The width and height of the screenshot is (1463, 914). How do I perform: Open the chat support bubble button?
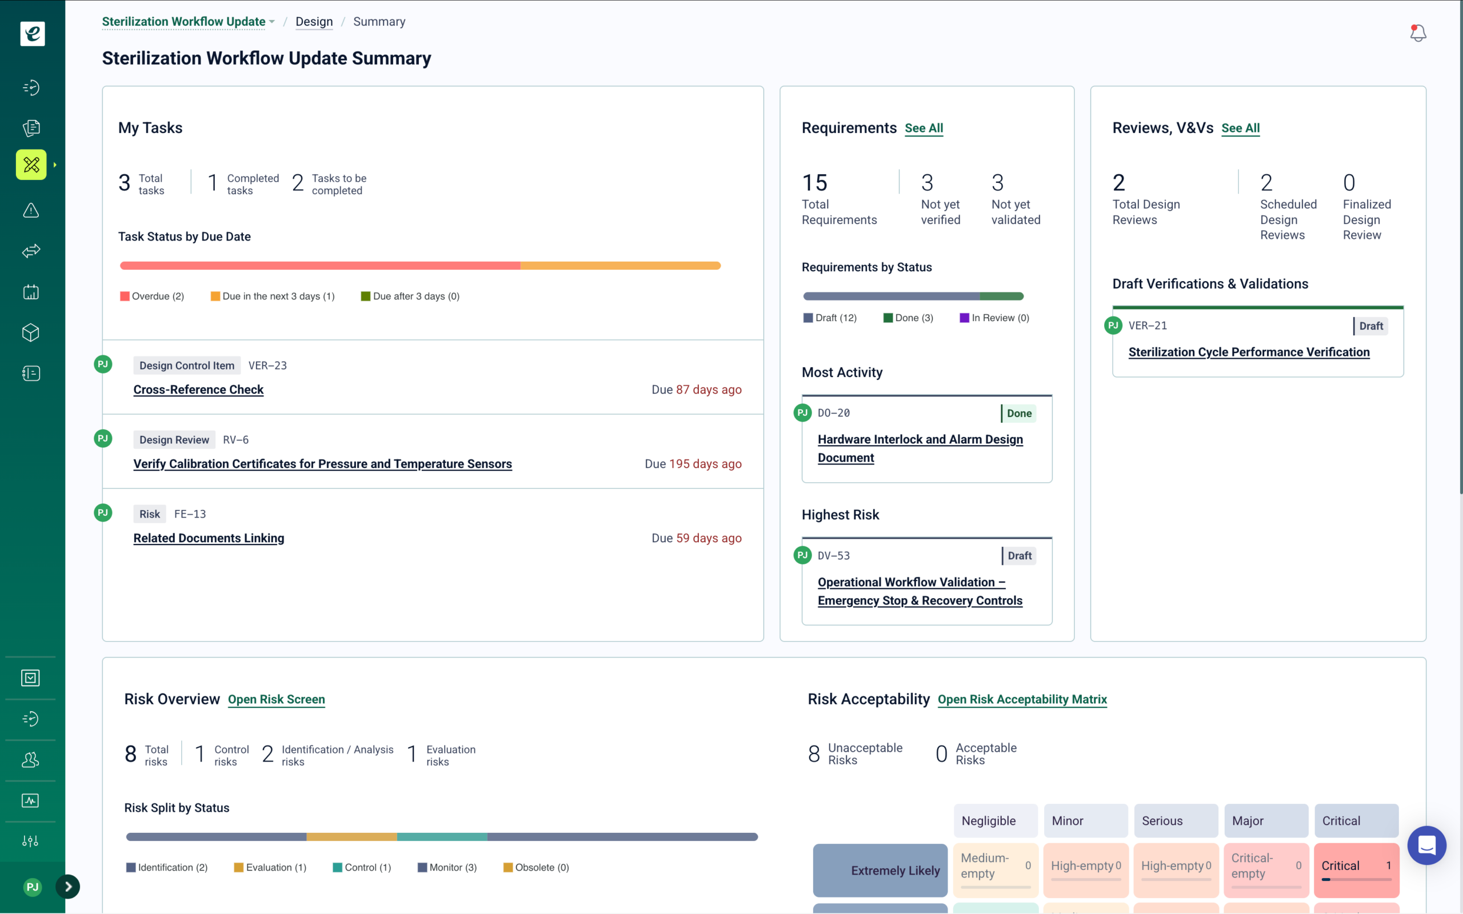point(1427,844)
